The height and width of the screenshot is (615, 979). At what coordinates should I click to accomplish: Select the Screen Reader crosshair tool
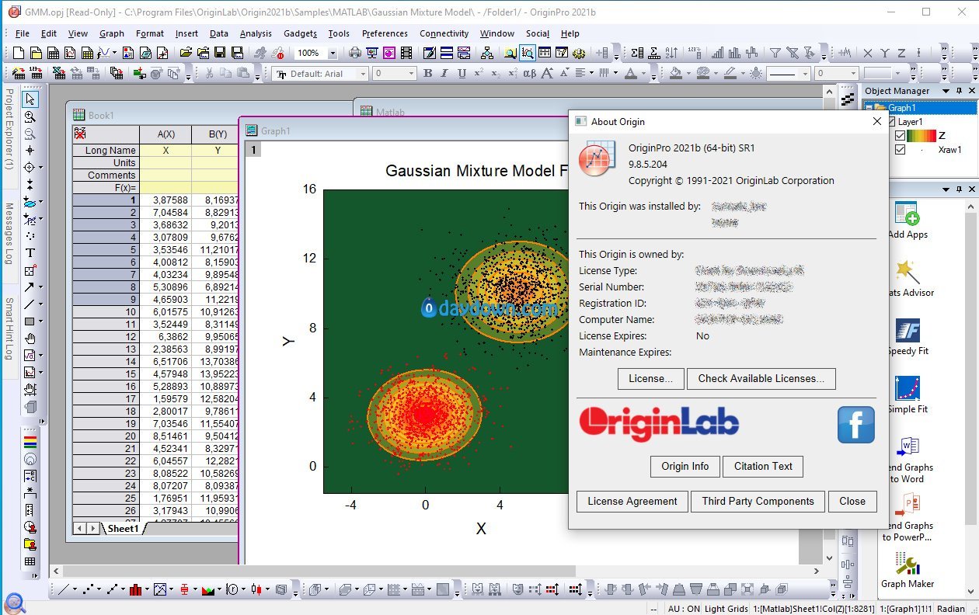point(30,151)
